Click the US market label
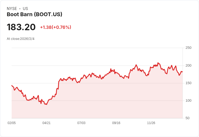Screen dimensions: 199x137 click(x=25, y=9)
